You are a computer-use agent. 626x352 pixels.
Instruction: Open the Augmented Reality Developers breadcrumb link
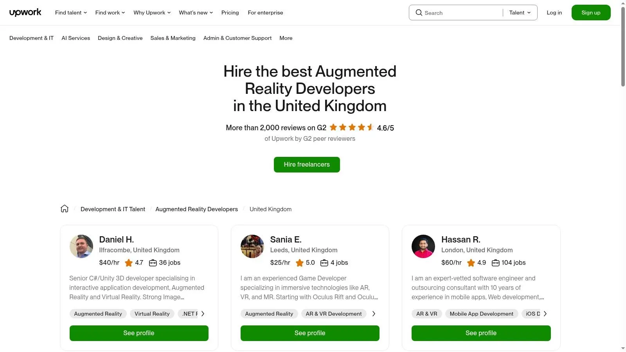point(196,209)
